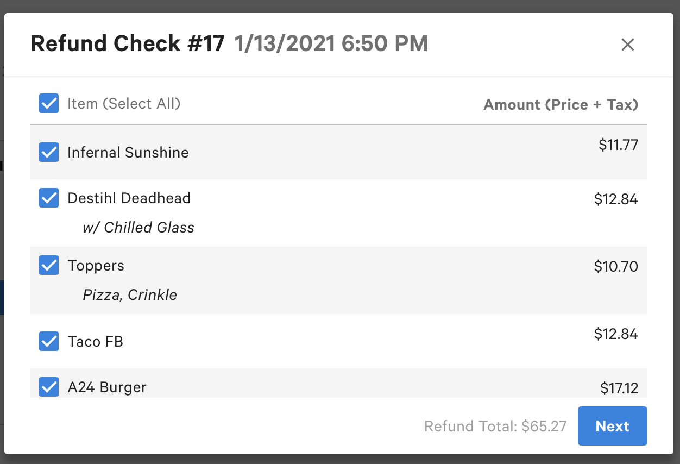Viewport: 680px width, 464px height.
Task: Untick the Toppers item checkbox
Action: 49,265
